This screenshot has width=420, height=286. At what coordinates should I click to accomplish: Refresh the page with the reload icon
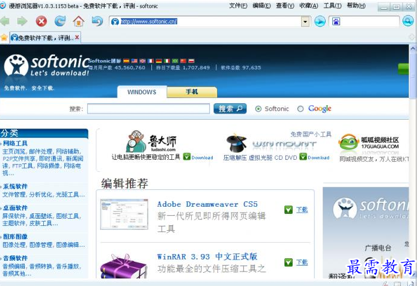click(60, 21)
